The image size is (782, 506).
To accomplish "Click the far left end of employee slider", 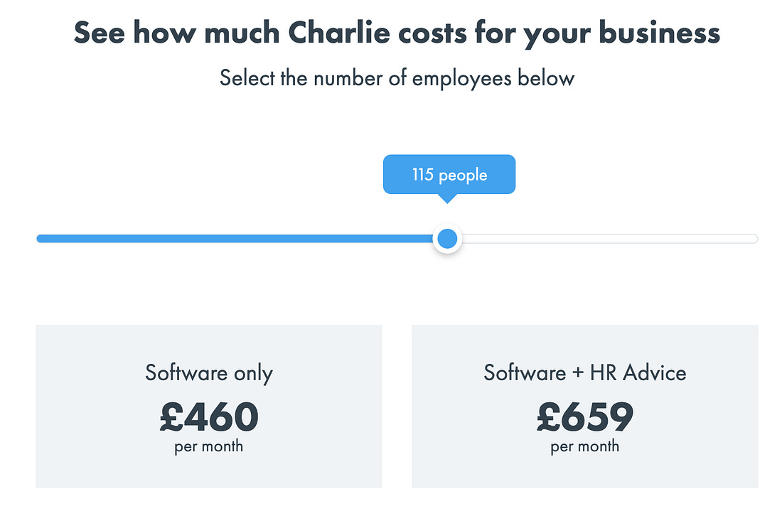I will 39,239.
